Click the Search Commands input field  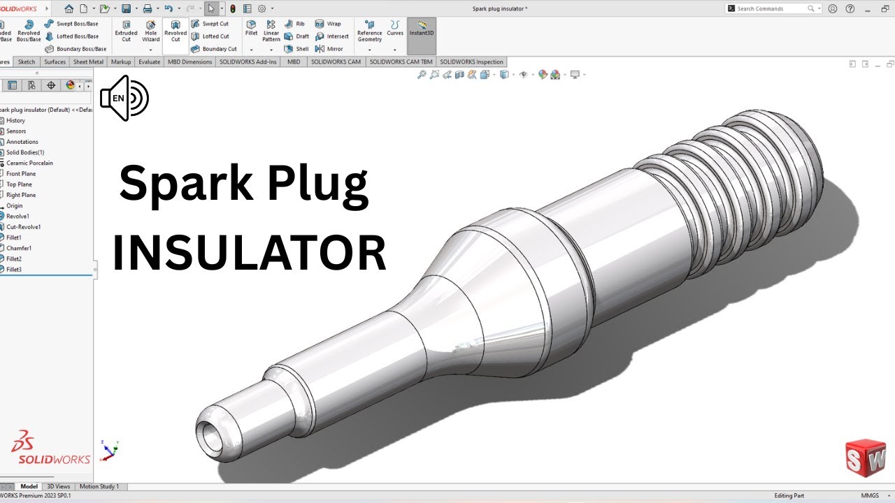[x=772, y=8]
